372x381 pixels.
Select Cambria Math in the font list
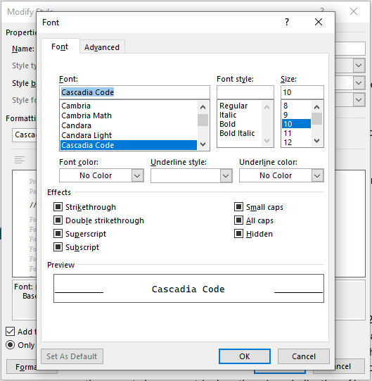pyautogui.click(x=129, y=115)
